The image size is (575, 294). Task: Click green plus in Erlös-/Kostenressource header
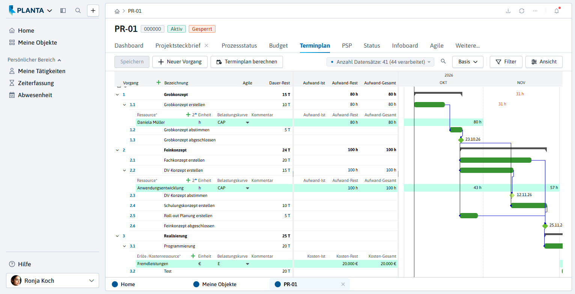[193, 256]
